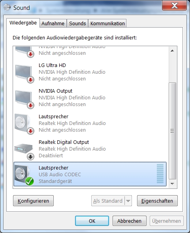Open the Sounds tab
The width and height of the screenshot is (190, 233).
pyautogui.click(x=77, y=24)
